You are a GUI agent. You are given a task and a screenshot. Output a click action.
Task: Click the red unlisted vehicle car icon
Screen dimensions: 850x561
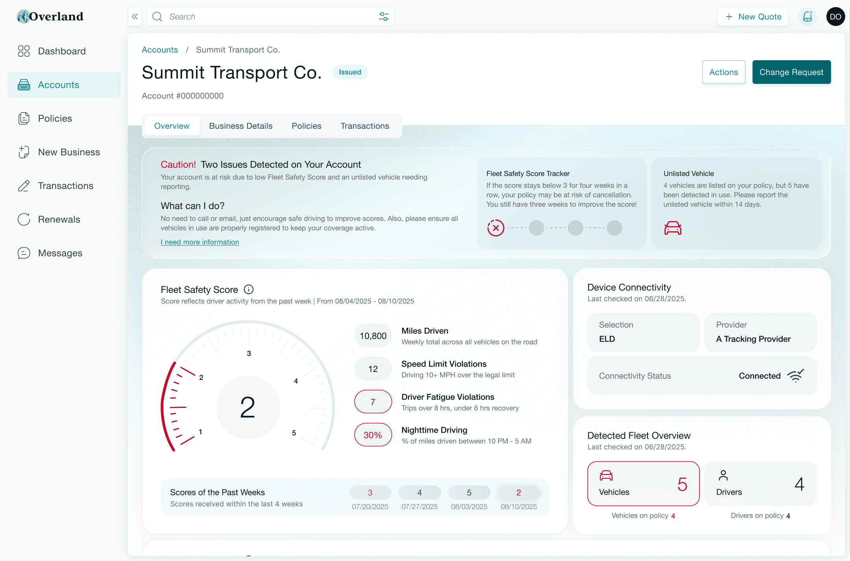pyautogui.click(x=673, y=228)
